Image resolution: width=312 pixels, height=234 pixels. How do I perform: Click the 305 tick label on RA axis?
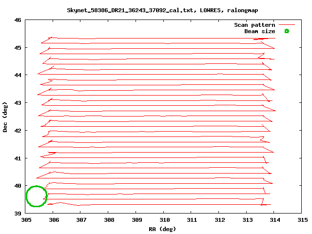25,220
